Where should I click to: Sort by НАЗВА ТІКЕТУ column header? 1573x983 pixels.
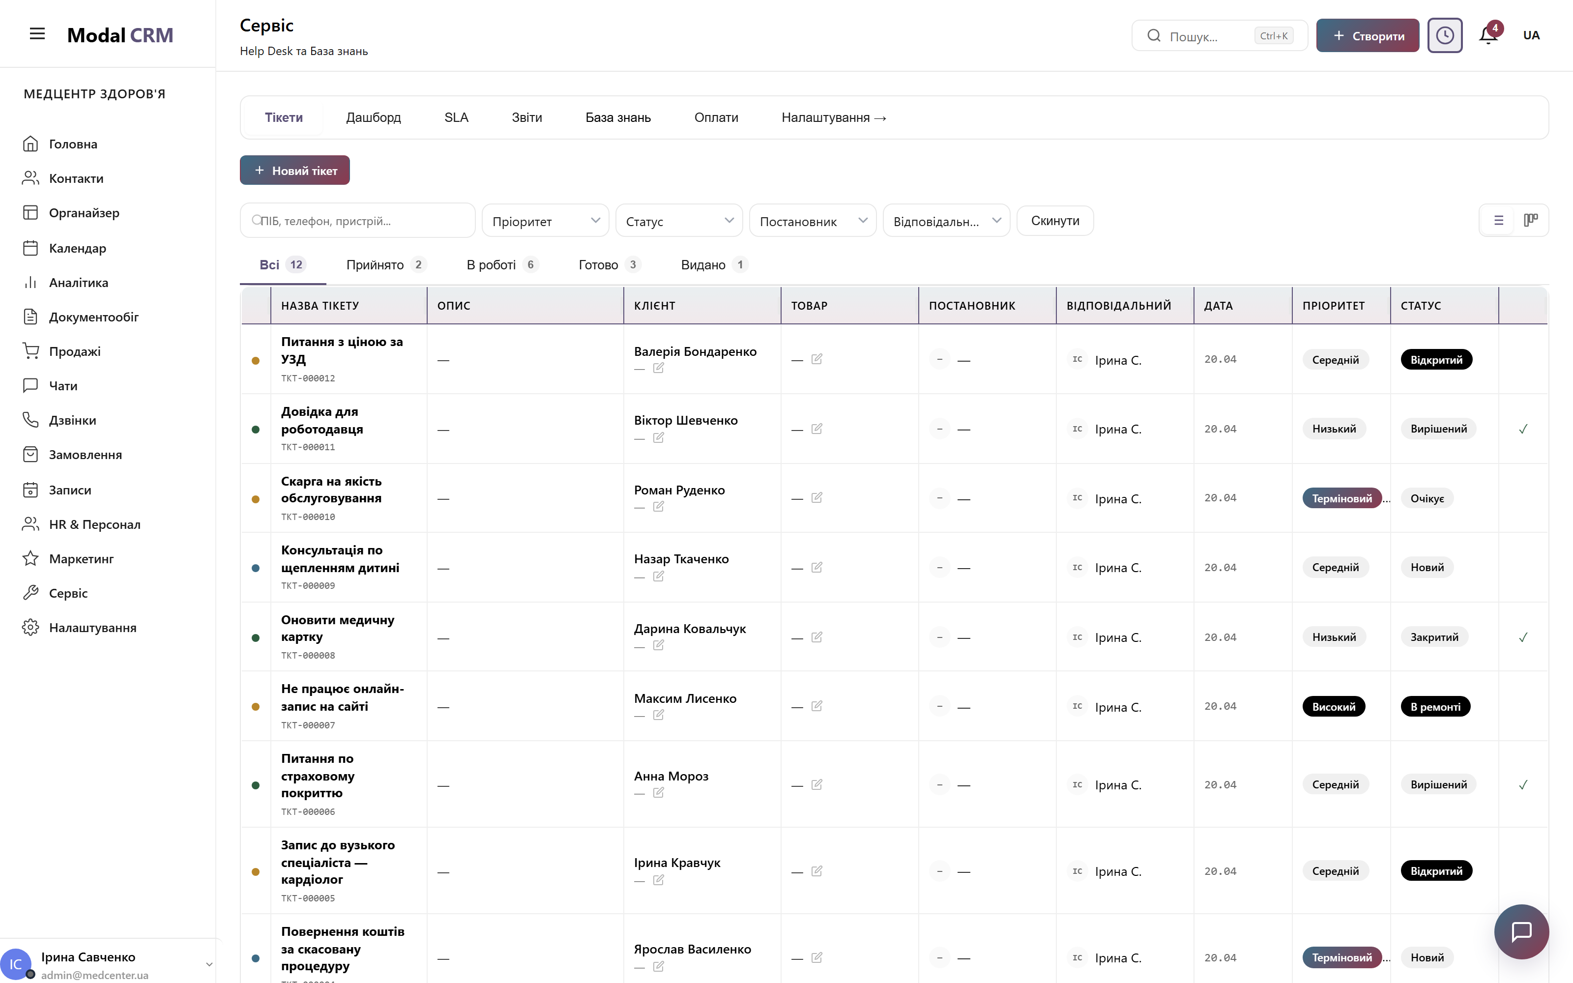(320, 306)
